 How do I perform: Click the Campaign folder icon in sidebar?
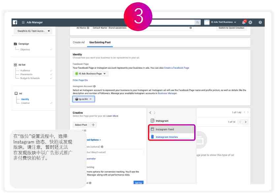click(x=15, y=44)
